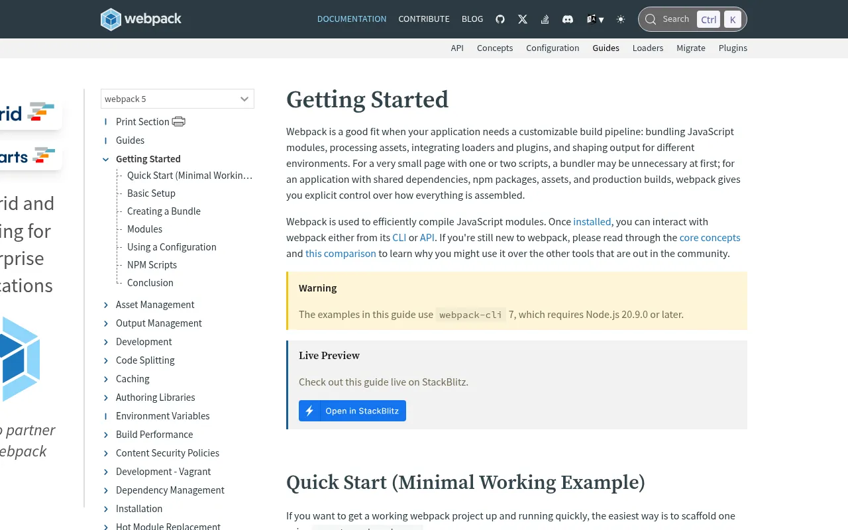
Task: Click the Getting Started page heading
Action: coord(368,100)
